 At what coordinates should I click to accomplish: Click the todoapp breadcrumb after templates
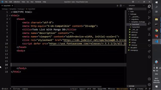click(21, 9)
